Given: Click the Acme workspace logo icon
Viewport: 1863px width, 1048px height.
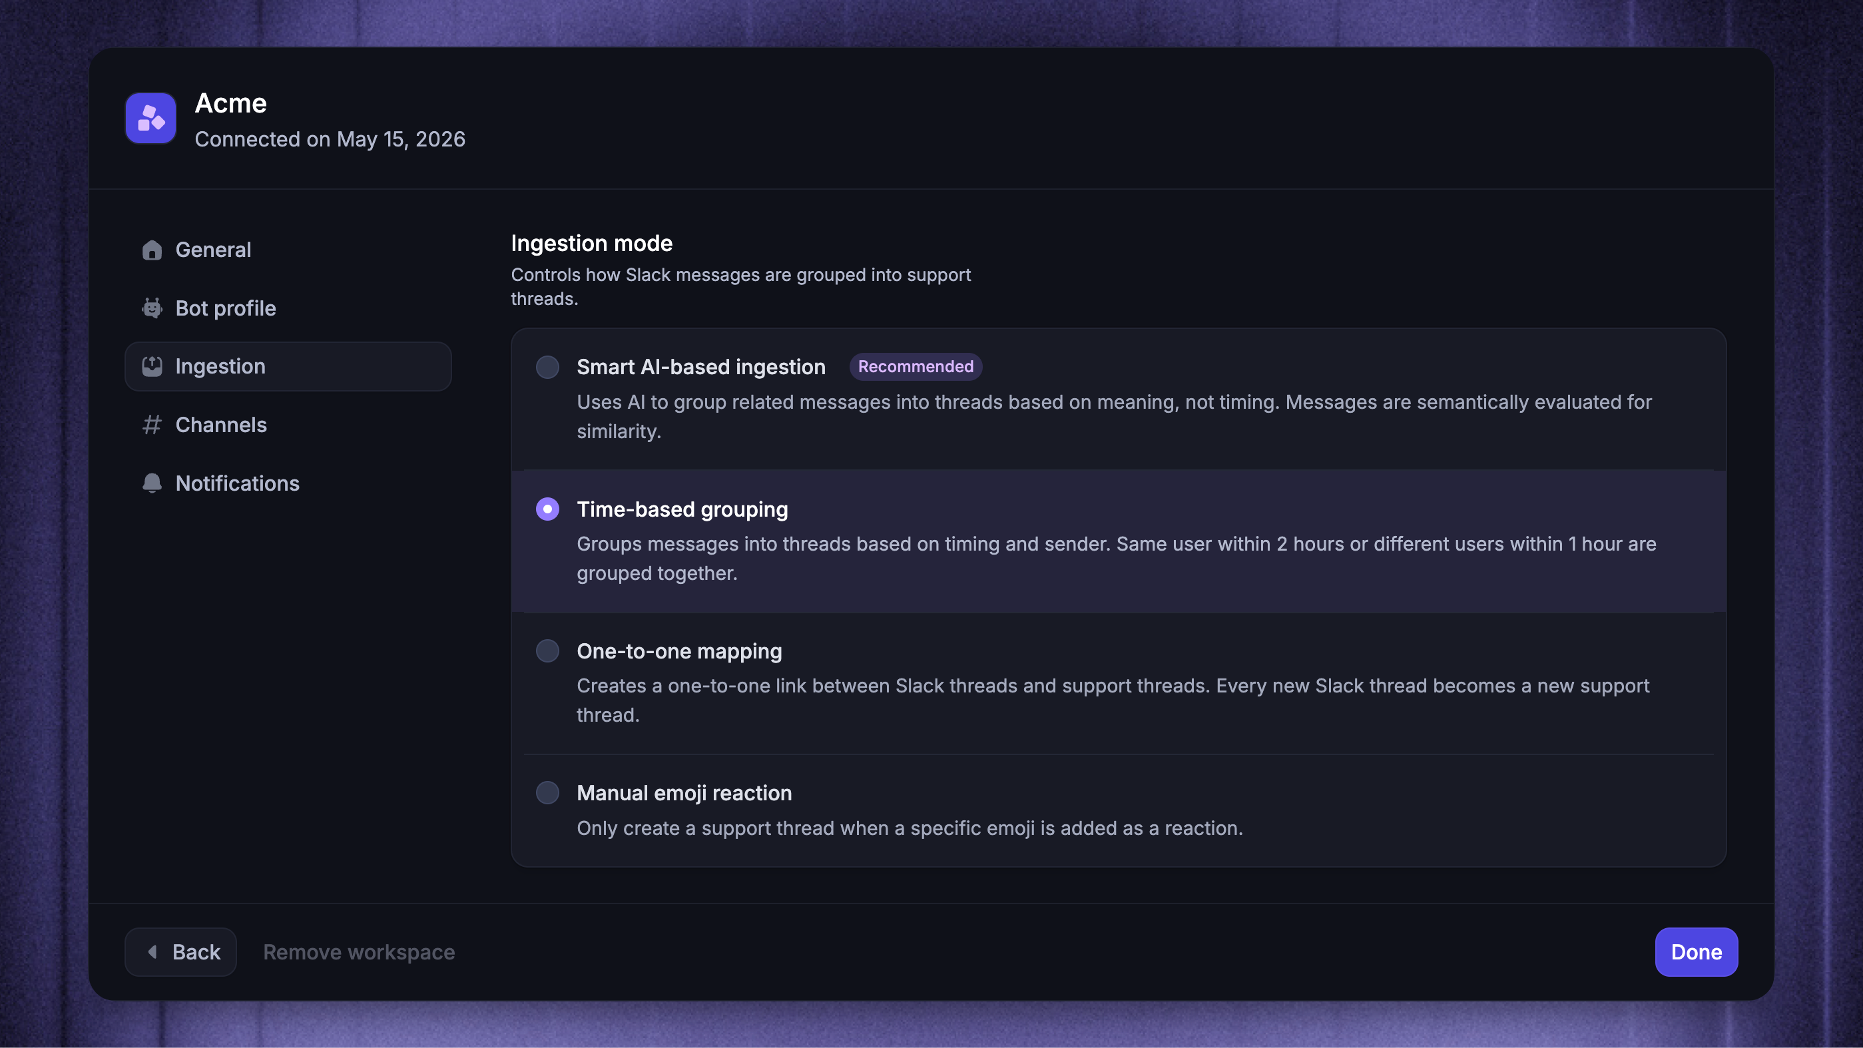Looking at the screenshot, I should 150,118.
